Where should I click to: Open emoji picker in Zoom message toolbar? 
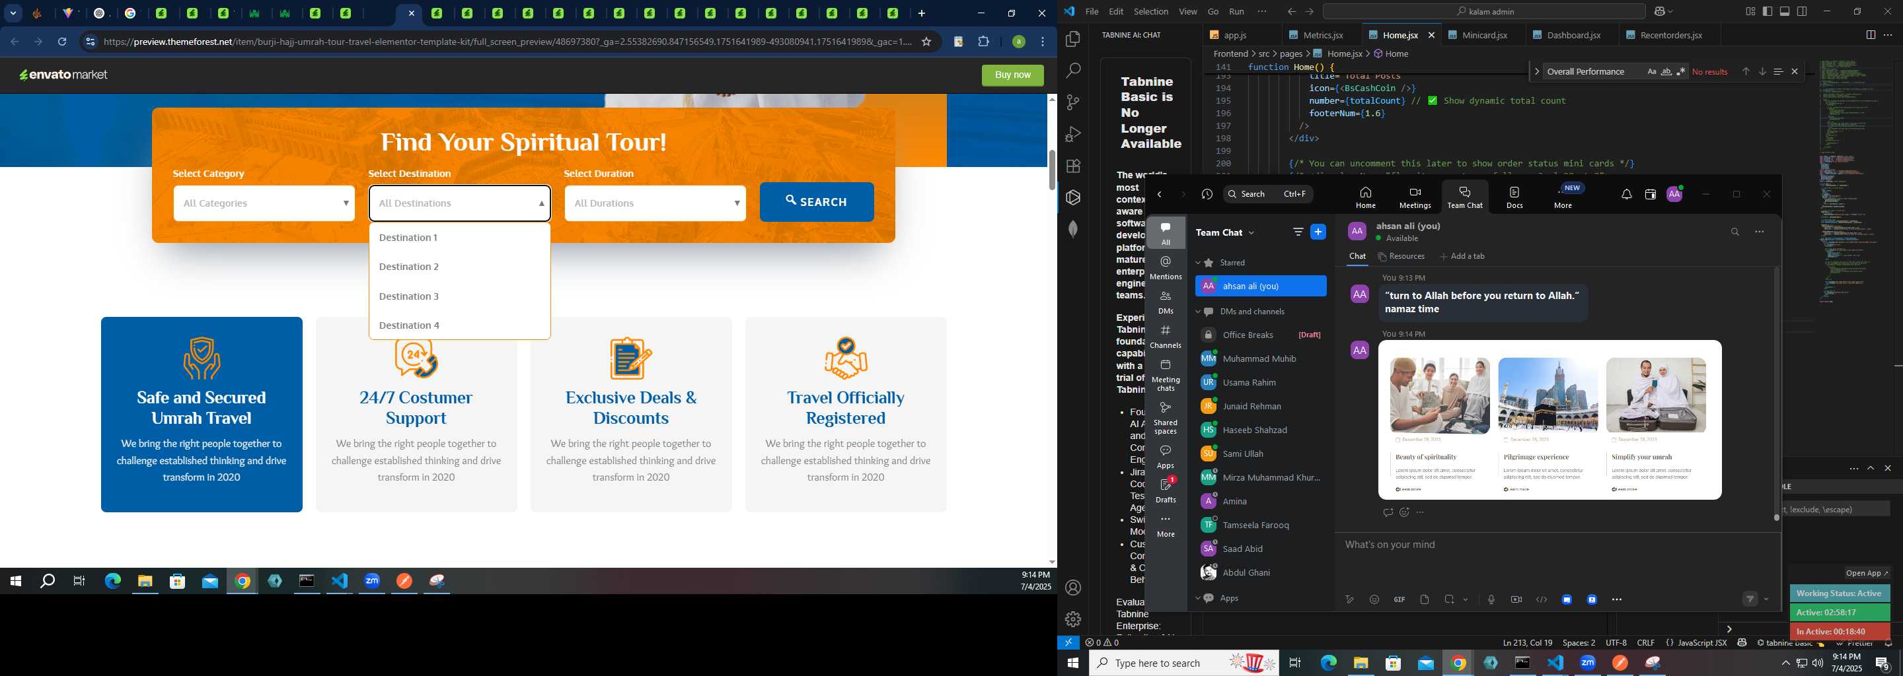pos(1374,600)
